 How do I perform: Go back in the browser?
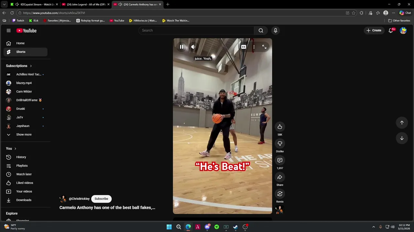[4, 13]
